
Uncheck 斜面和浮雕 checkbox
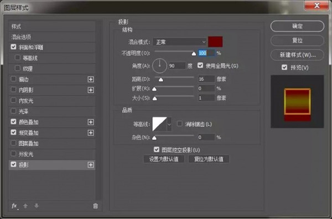click(13, 47)
